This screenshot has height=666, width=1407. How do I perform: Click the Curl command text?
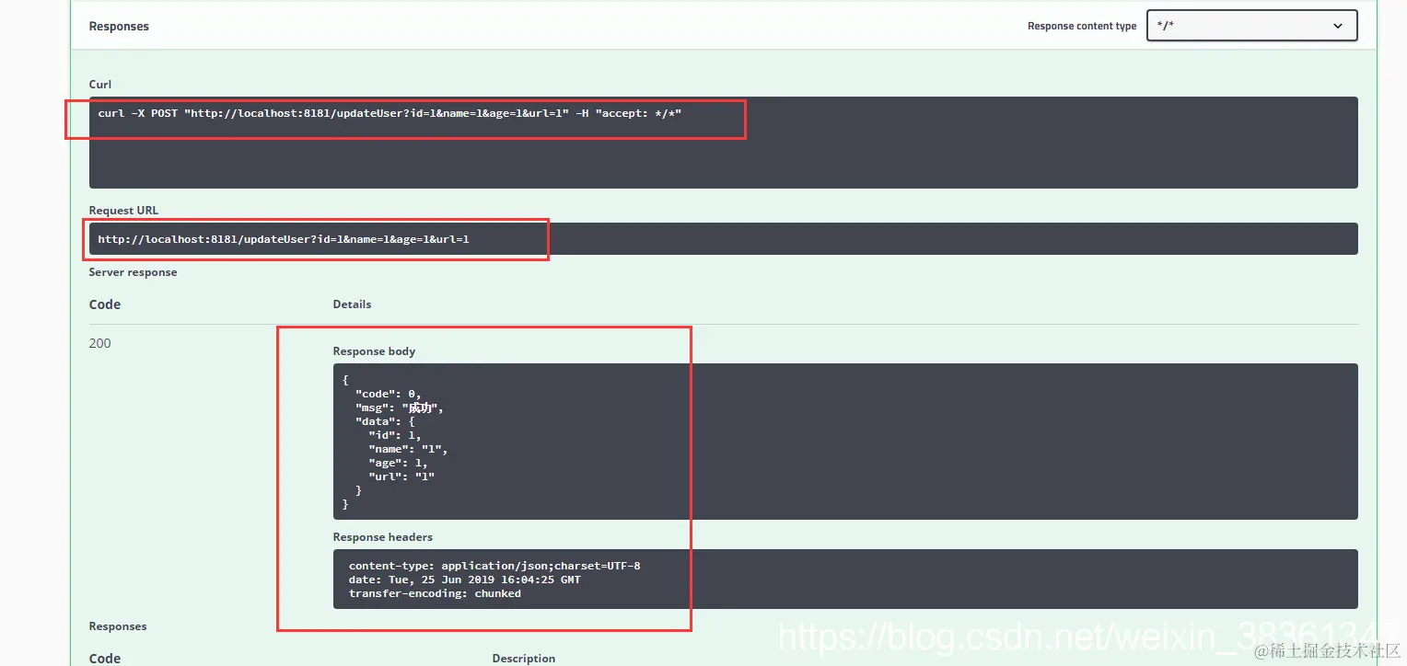click(390, 113)
